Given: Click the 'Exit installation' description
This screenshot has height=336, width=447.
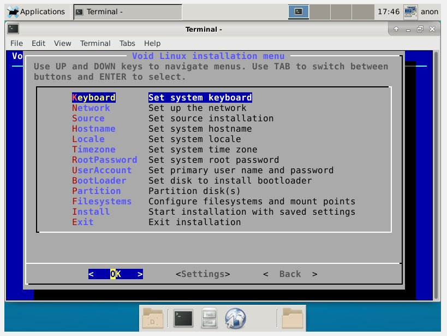Looking at the screenshot, I should 195,222.
